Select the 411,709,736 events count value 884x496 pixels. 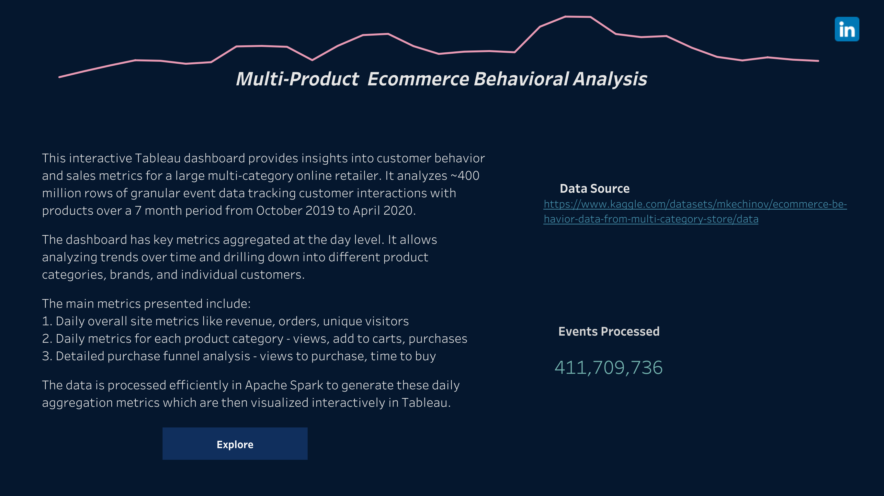[x=608, y=367]
